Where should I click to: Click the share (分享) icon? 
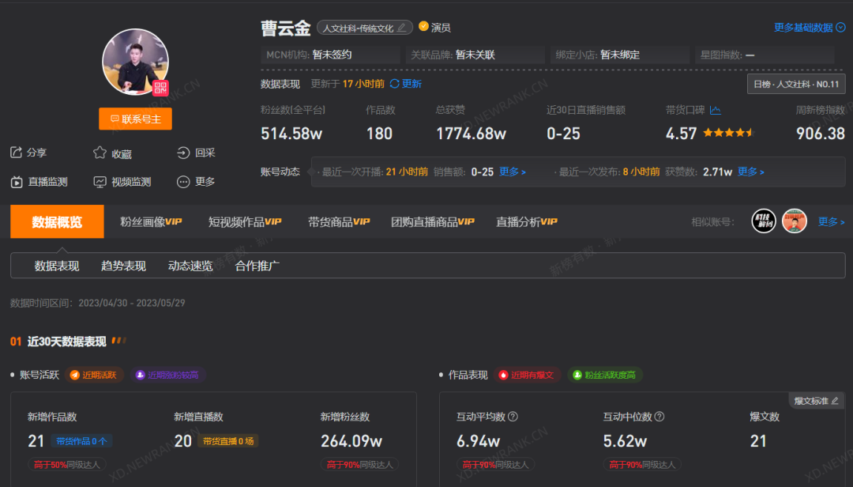pyautogui.click(x=17, y=153)
